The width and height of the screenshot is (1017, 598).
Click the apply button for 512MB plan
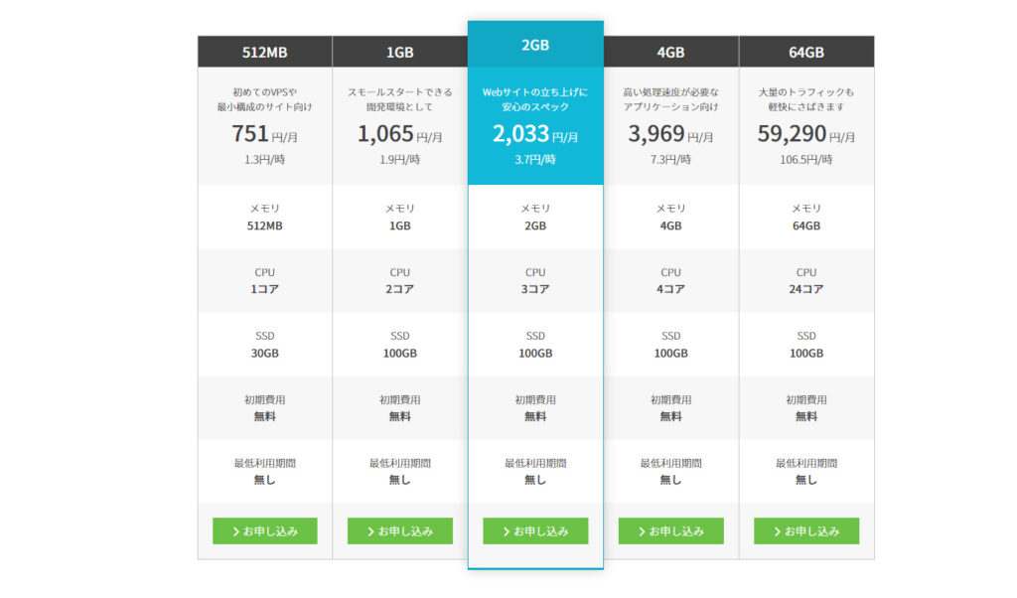[264, 530]
